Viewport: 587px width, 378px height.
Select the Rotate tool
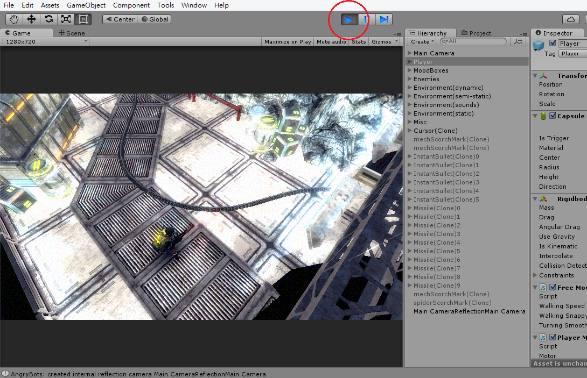pyautogui.click(x=48, y=19)
